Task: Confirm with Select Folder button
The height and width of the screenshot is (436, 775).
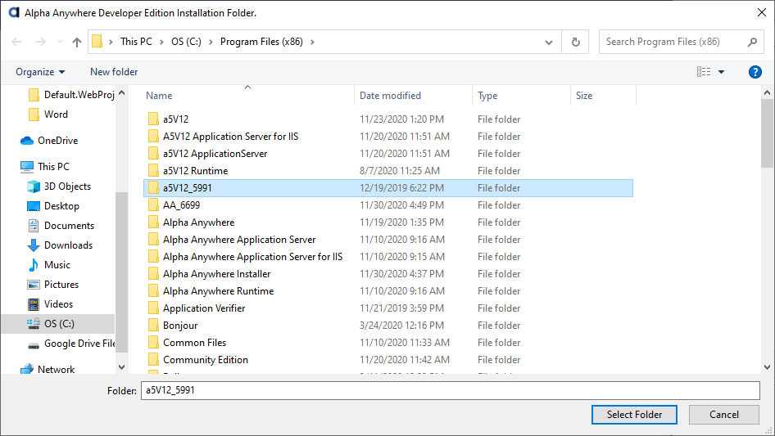Action: click(x=634, y=415)
